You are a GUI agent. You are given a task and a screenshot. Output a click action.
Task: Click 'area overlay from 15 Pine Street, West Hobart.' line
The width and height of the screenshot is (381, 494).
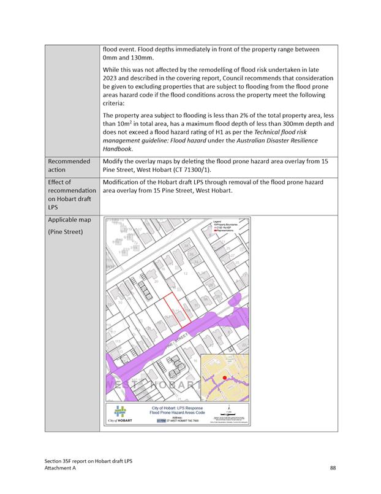tap(168, 191)
